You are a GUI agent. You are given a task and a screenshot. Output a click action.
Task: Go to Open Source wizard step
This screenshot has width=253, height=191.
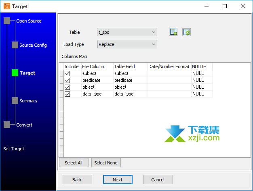point(29,21)
